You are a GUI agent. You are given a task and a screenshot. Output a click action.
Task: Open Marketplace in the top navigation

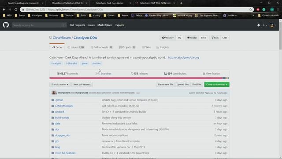(x=105, y=25)
